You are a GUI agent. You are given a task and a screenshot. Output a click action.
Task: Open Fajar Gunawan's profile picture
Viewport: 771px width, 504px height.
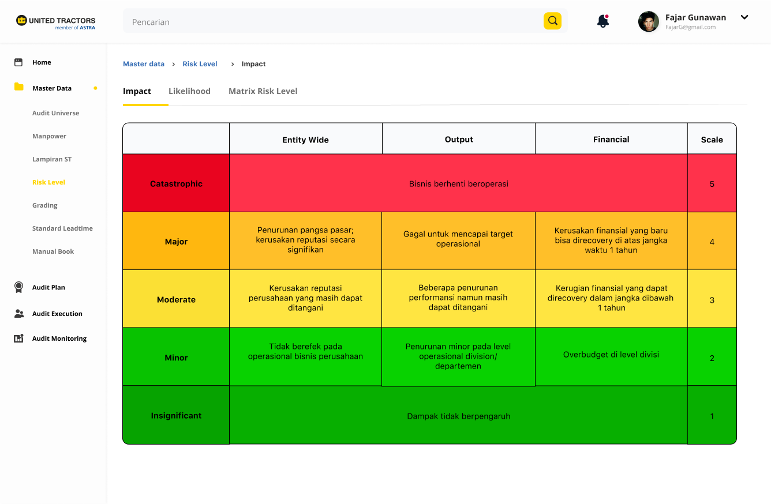[648, 21]
